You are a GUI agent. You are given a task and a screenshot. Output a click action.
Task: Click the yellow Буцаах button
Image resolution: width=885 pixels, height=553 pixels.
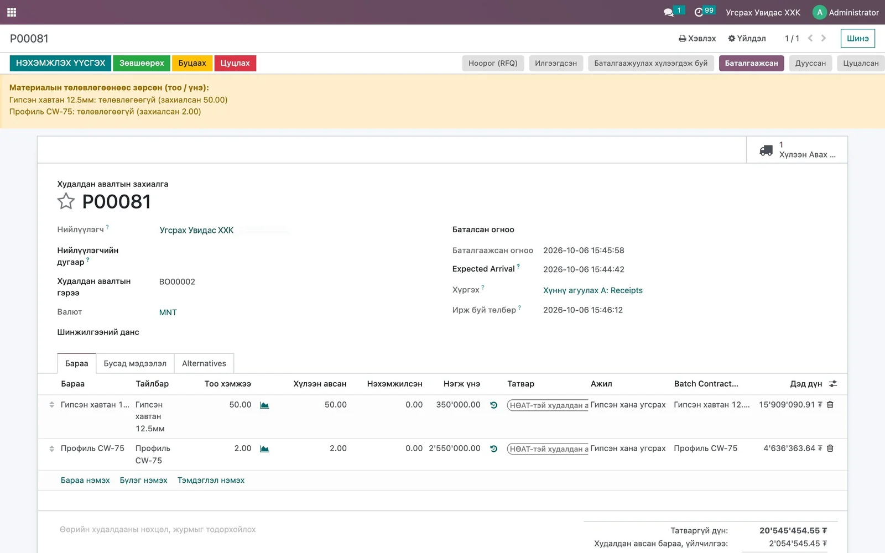click(192, 63)
